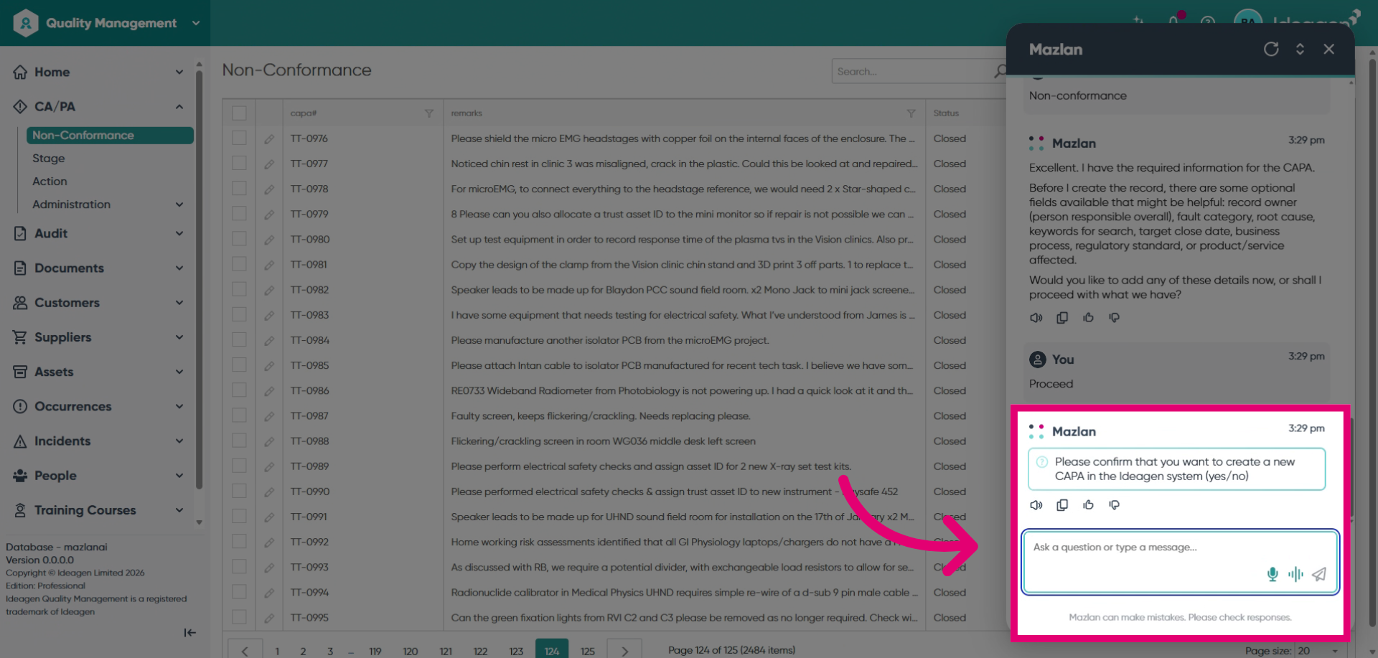The height and width of the screenshot is (658, 1378).
Task: Click the Mazlan message input field
Action: point(1180,562)
